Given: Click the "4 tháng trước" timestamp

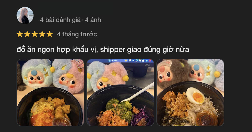Looking at the screenshot, I should click(77, 34).
